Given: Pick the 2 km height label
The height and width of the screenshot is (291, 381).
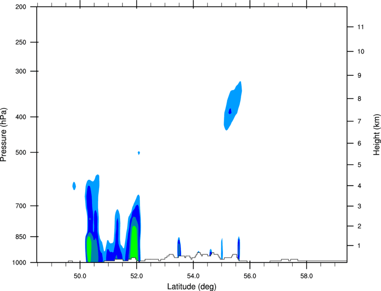Looking at the screenshot, I should tap(359, 226).
